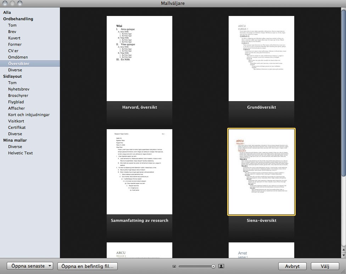
Task: Open the Öppna senaste dropdown
Action: point(30,266)
